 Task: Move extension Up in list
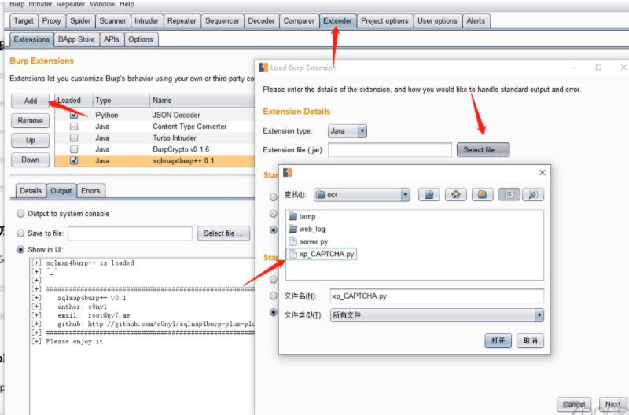(31, 140)
